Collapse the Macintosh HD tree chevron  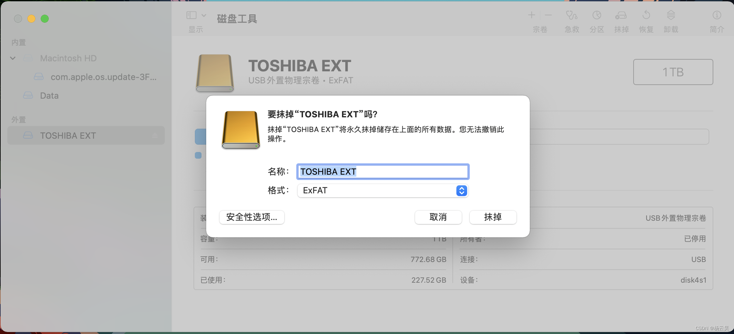coord(13,58)
